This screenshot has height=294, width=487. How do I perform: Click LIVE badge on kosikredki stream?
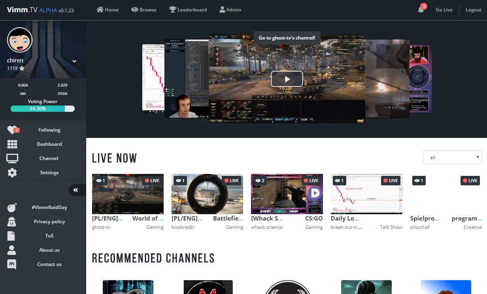pos(231,181)
